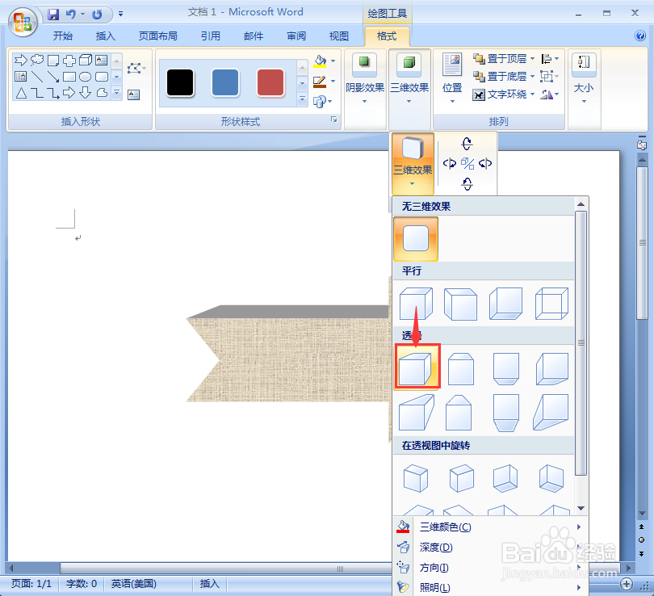The image size is (654, 596).
Task: Click 置于顶层 button
Action: click(x=500, y=59)
